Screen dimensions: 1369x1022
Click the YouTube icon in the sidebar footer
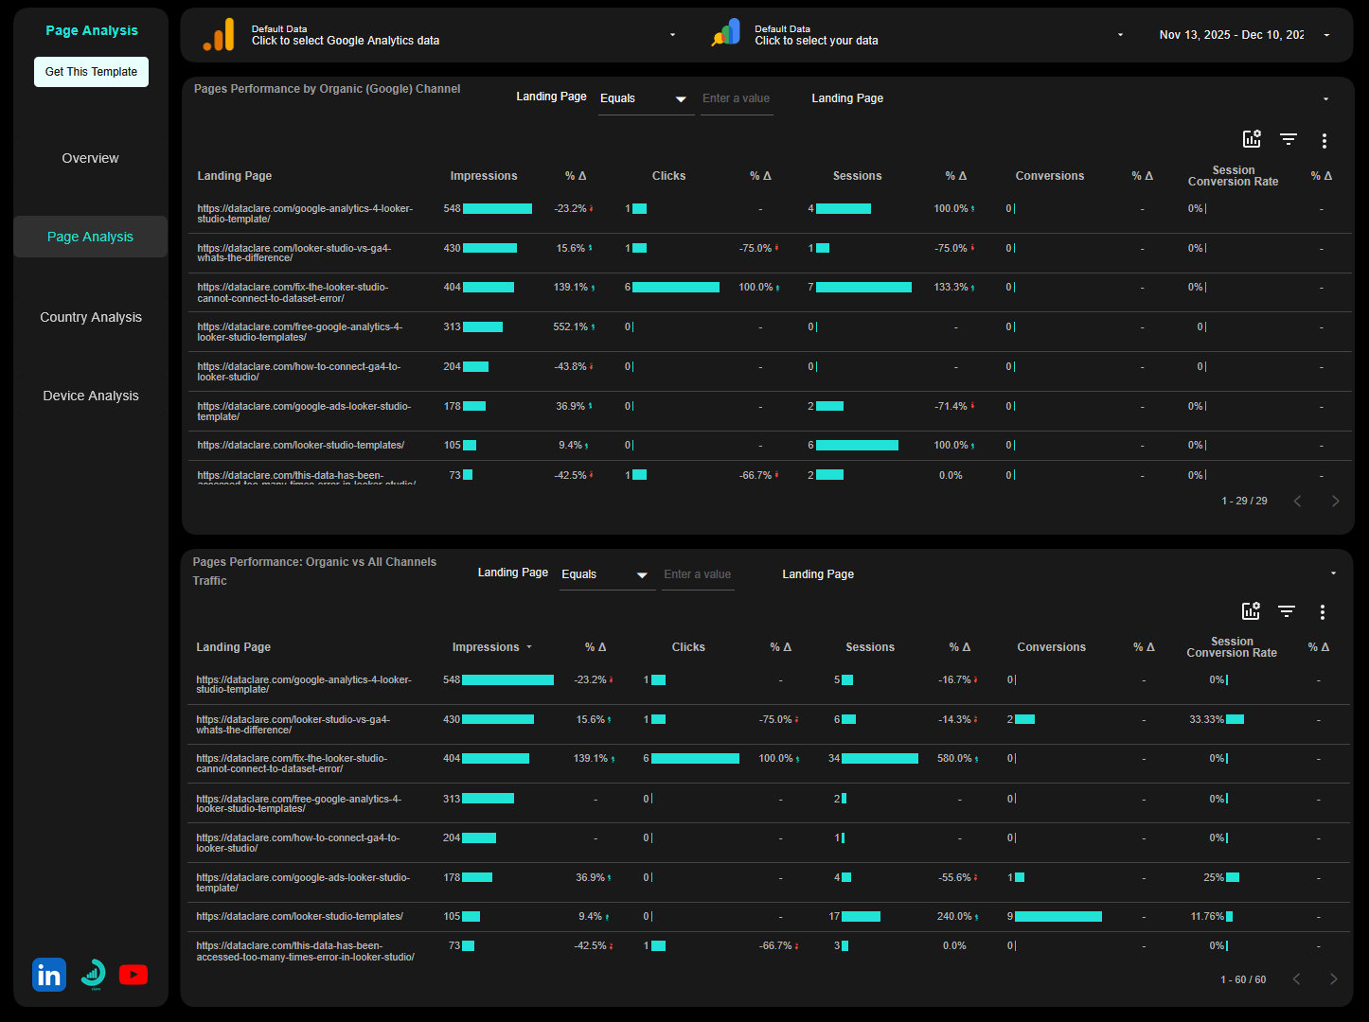(133, 974)
